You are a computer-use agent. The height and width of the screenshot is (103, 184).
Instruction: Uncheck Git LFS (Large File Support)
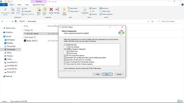tap(65, 56)
